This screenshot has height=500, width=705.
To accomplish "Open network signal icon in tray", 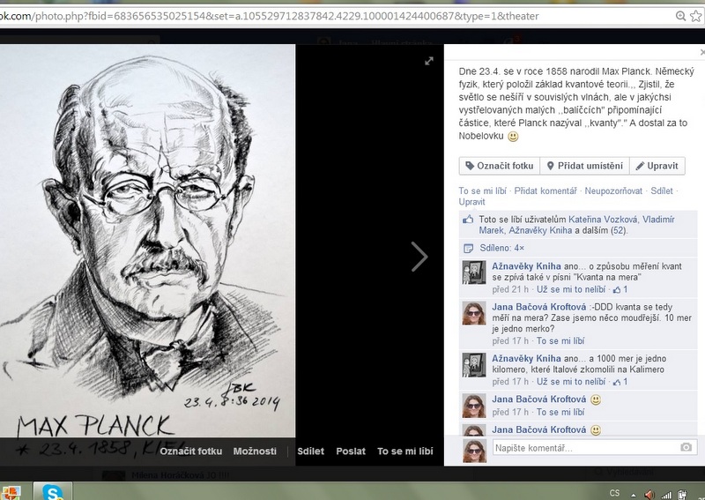I will pos(666,495).
